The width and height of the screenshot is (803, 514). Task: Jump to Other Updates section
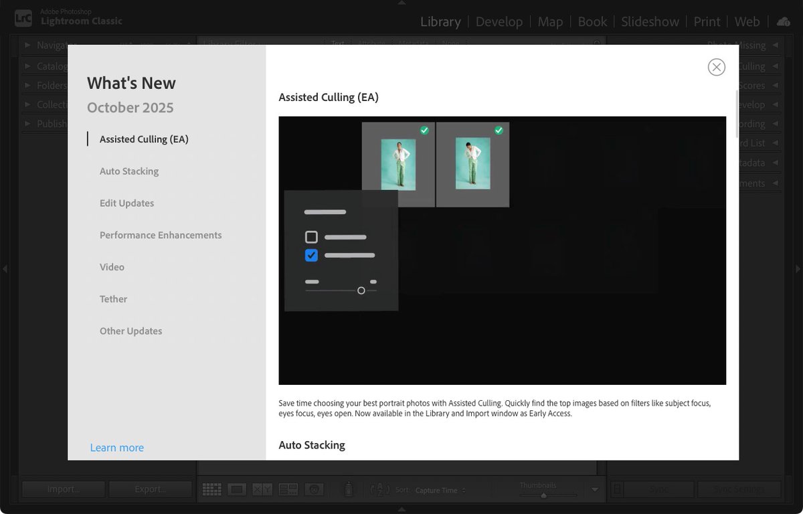pyautogui.click(x=130, y=331)
